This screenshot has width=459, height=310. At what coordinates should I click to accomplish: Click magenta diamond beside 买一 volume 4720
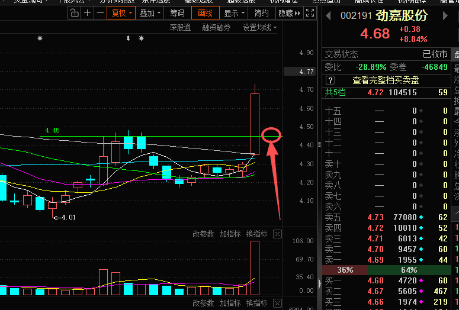click(x=421, y=281)
